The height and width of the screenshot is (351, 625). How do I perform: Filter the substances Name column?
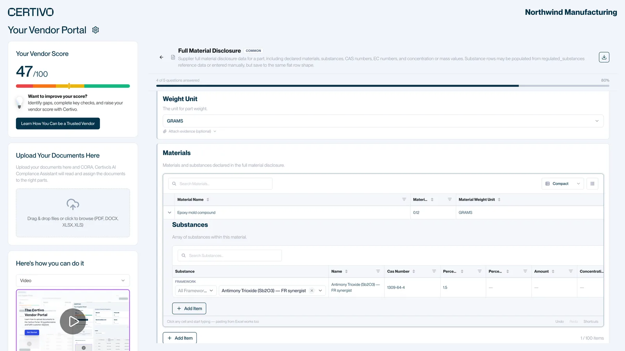378,271
